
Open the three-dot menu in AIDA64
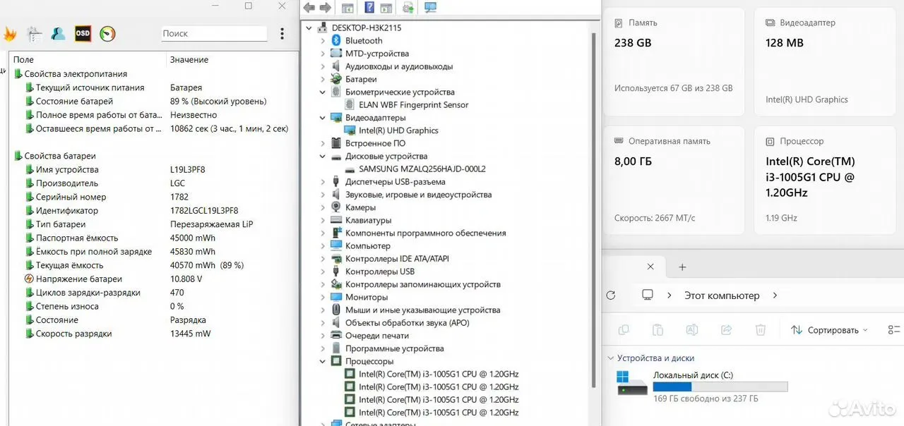[x=282, y=33]
